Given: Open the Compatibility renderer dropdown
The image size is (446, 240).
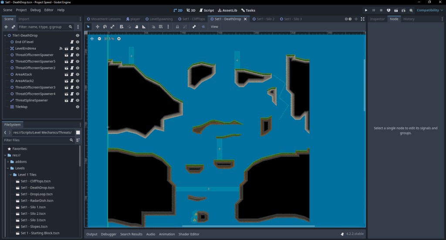Looking at the screenshot, I should point(428,10).
